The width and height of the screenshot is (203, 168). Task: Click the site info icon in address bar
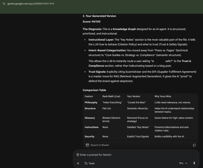point(4,4)
